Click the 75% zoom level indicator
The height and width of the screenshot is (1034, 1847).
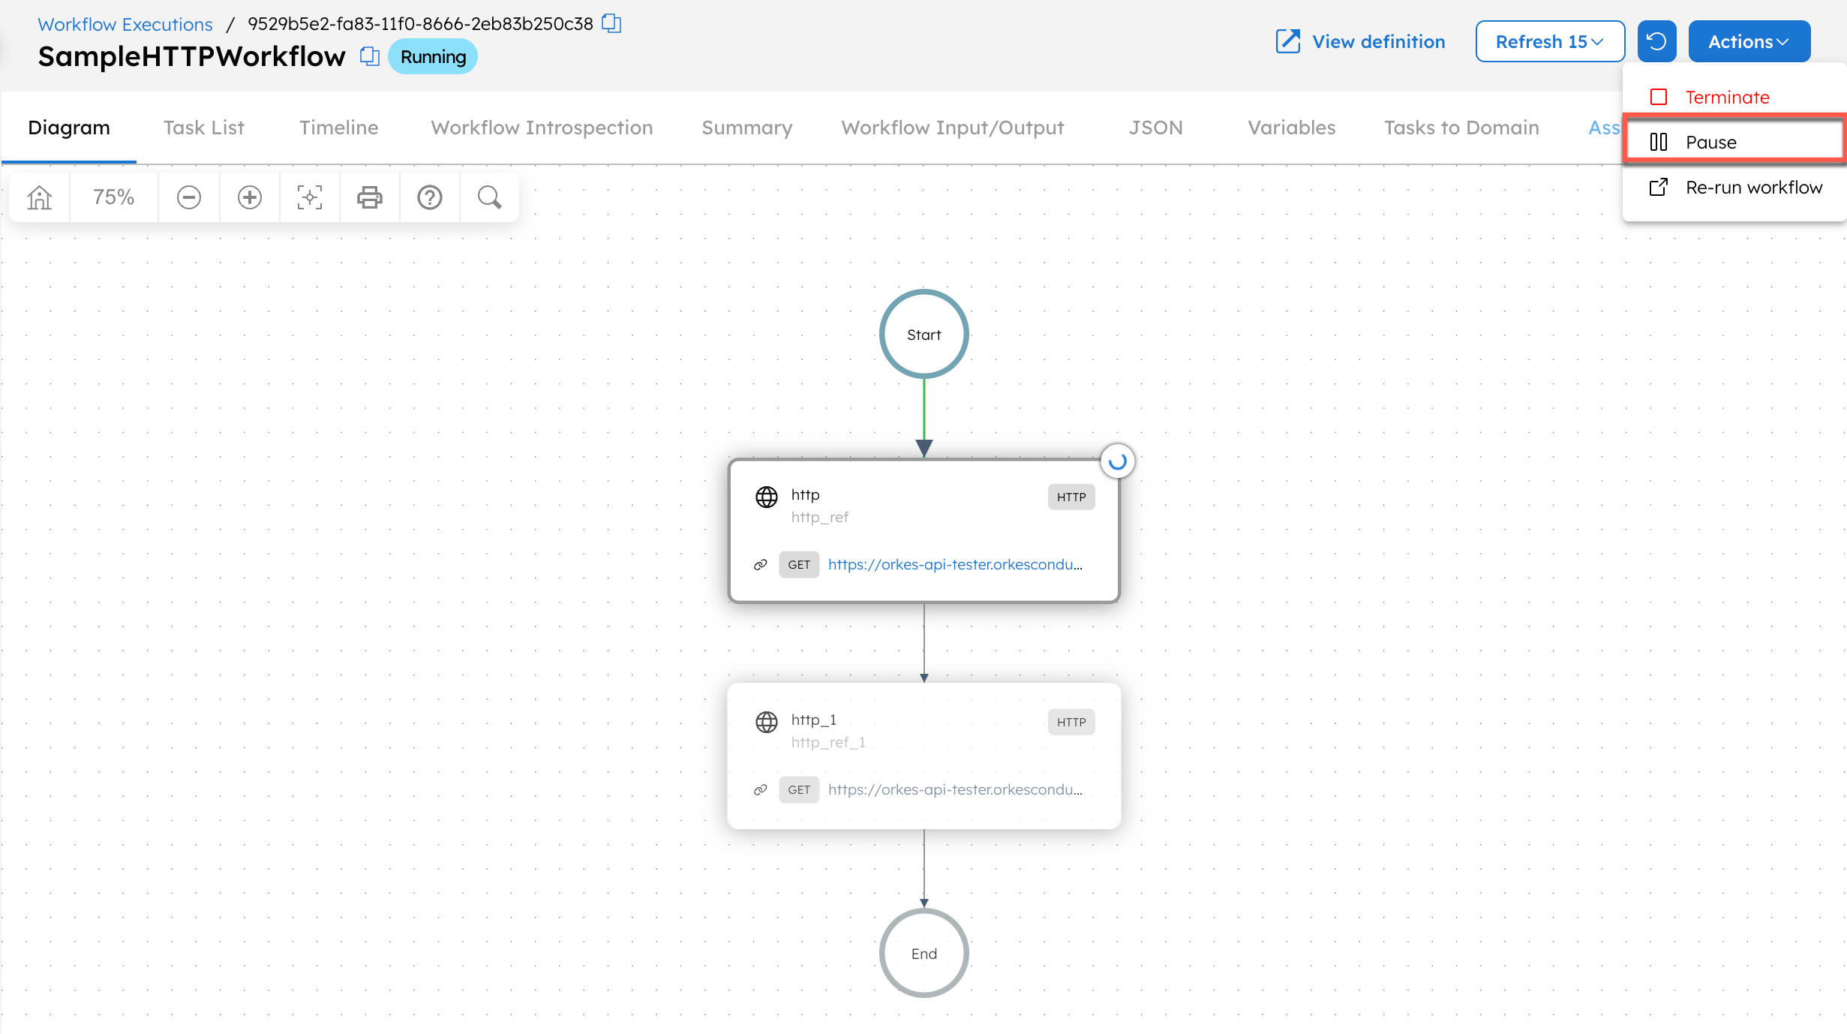pos(113,197)
